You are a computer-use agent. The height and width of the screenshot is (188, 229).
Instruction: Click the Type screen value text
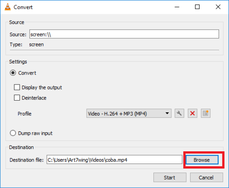[x=36, y=44]
